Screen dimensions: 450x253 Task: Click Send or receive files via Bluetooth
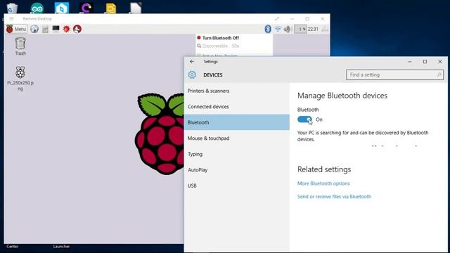pos(334,197)
